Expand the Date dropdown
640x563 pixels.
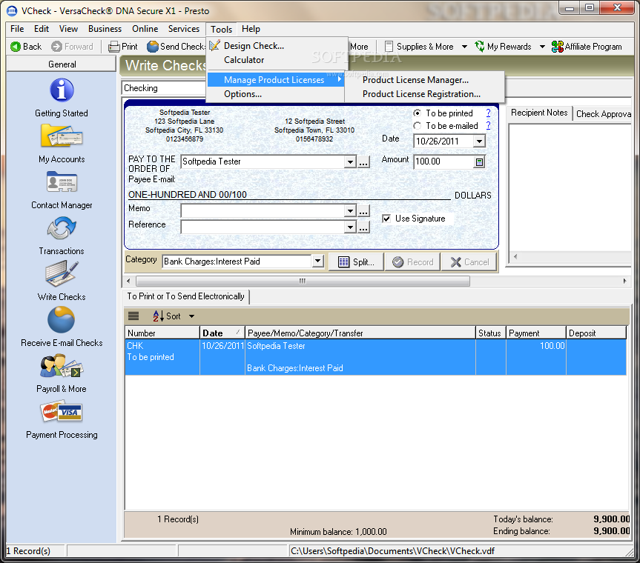(x=479, y=141)
